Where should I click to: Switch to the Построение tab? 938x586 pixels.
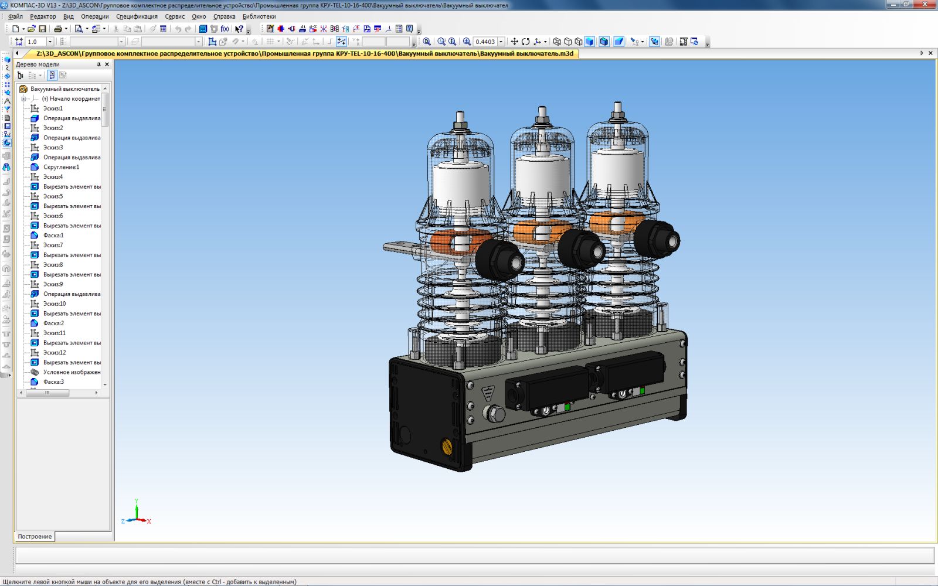tap(35, 536)
